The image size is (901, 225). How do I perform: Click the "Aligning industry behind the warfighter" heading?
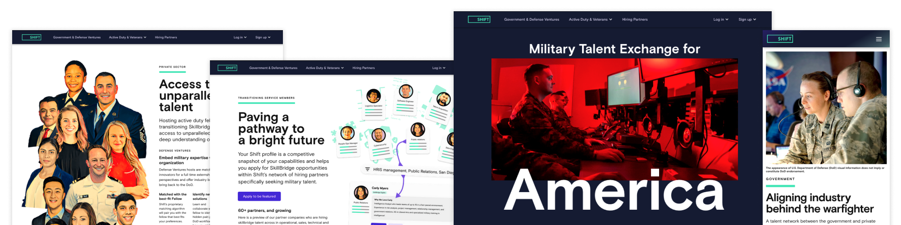pyautogui.click(x=819, y=203)
